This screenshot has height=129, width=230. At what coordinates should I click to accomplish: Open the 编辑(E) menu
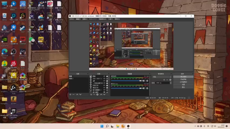pyautogui.click(x=78, y=19)
